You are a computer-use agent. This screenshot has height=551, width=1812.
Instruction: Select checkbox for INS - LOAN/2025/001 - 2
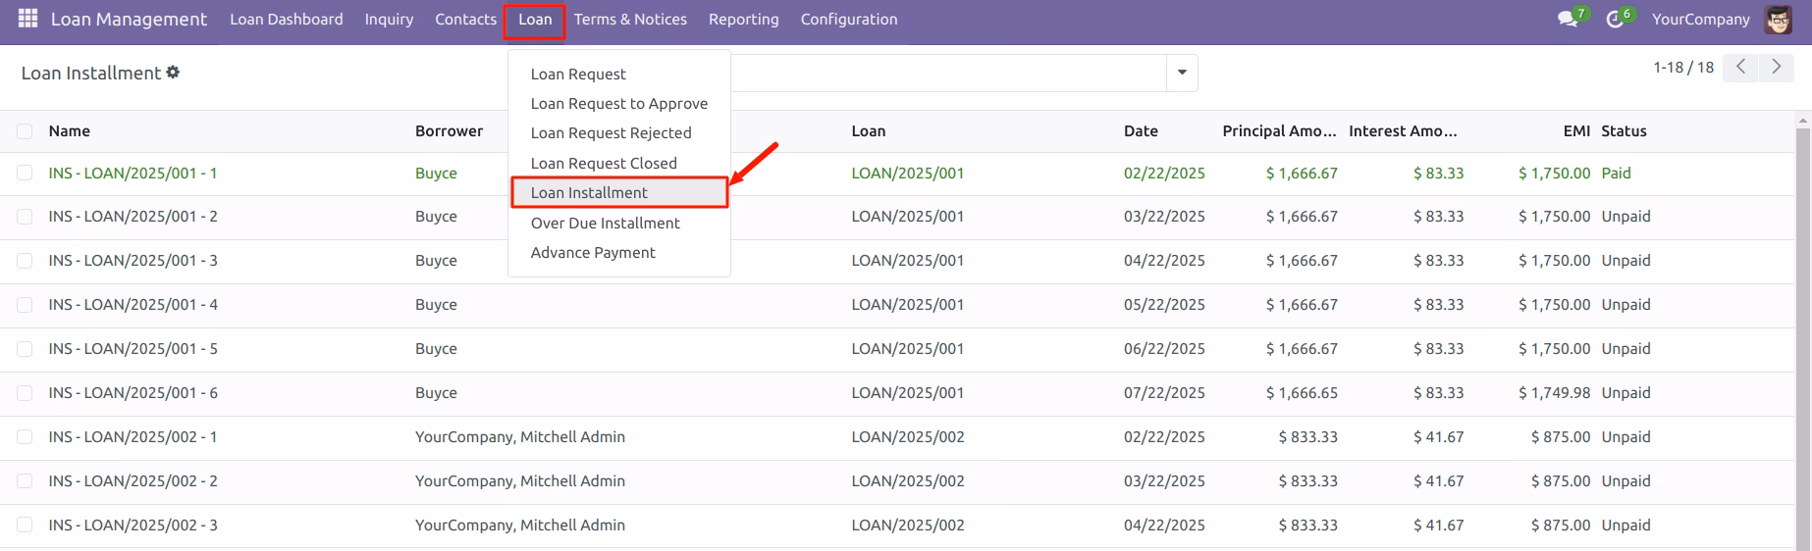pos(25,217)
